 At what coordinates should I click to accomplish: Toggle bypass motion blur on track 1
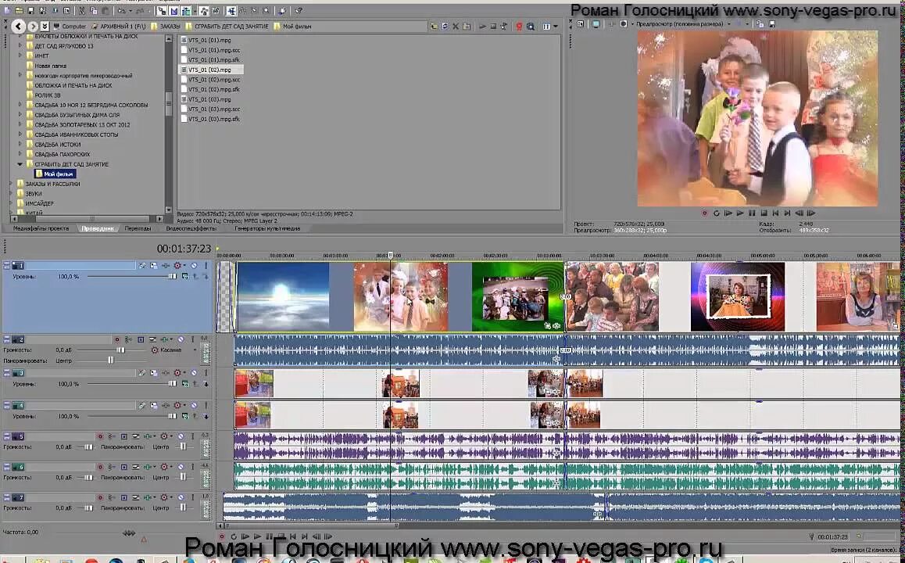(x=142, y=265)
